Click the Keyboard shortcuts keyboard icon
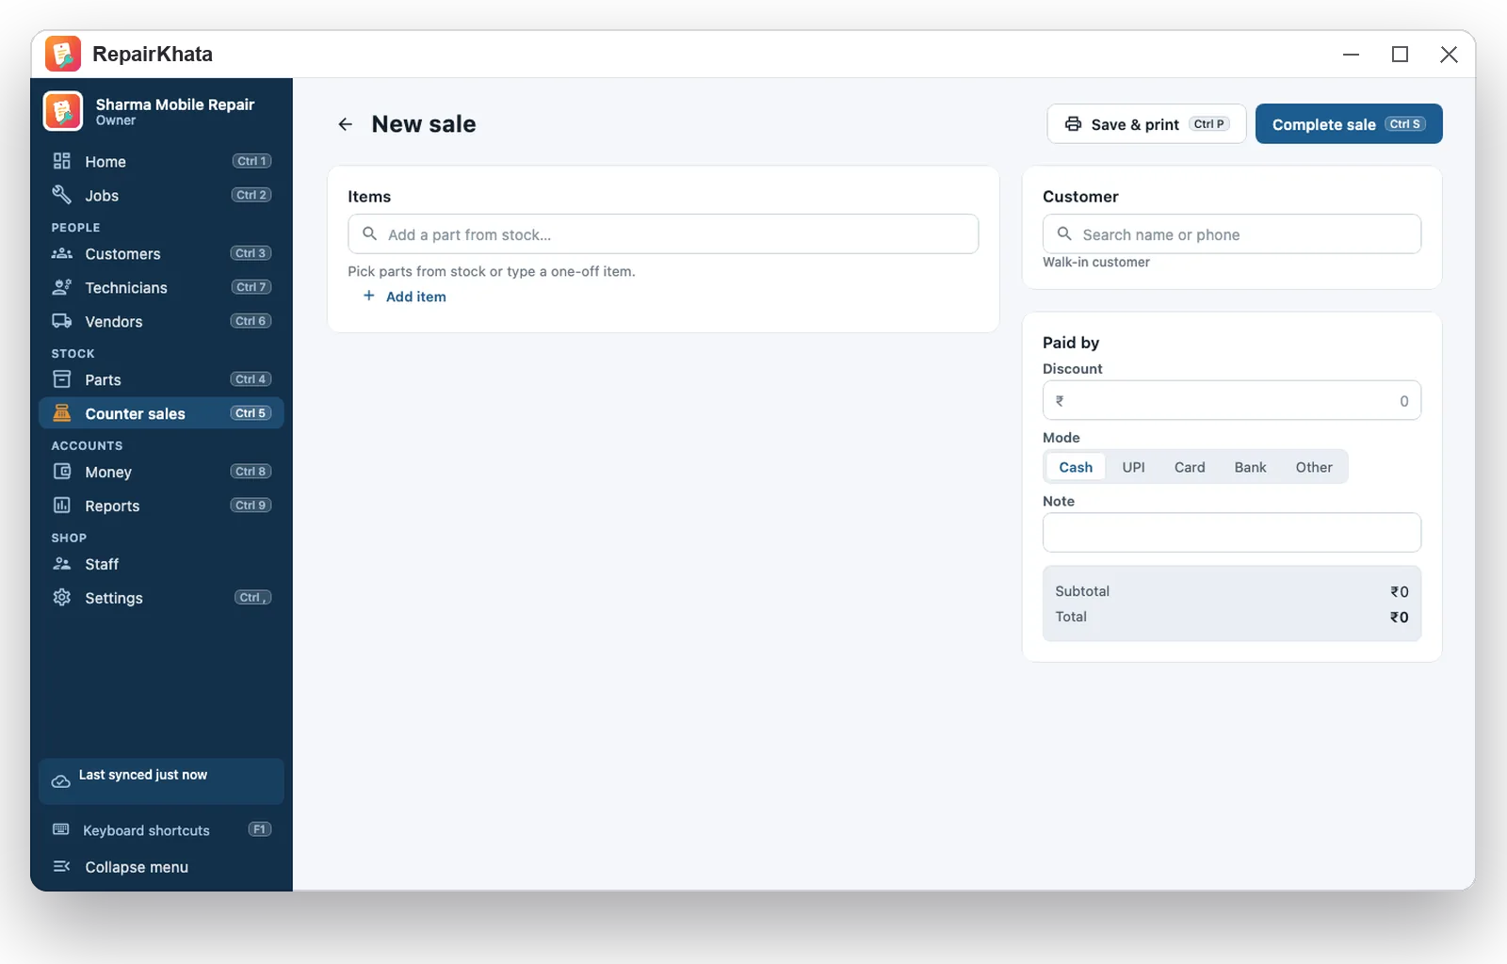The image size is (1507, 964). click(x=61, y=829)
